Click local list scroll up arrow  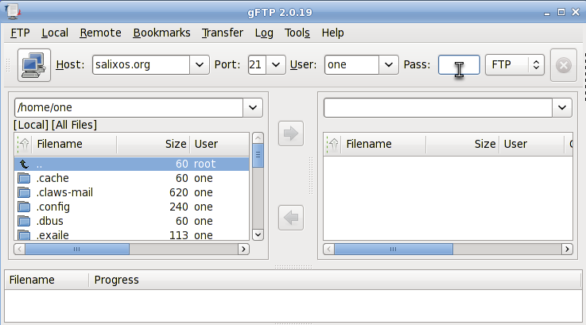tap(258, 138)
